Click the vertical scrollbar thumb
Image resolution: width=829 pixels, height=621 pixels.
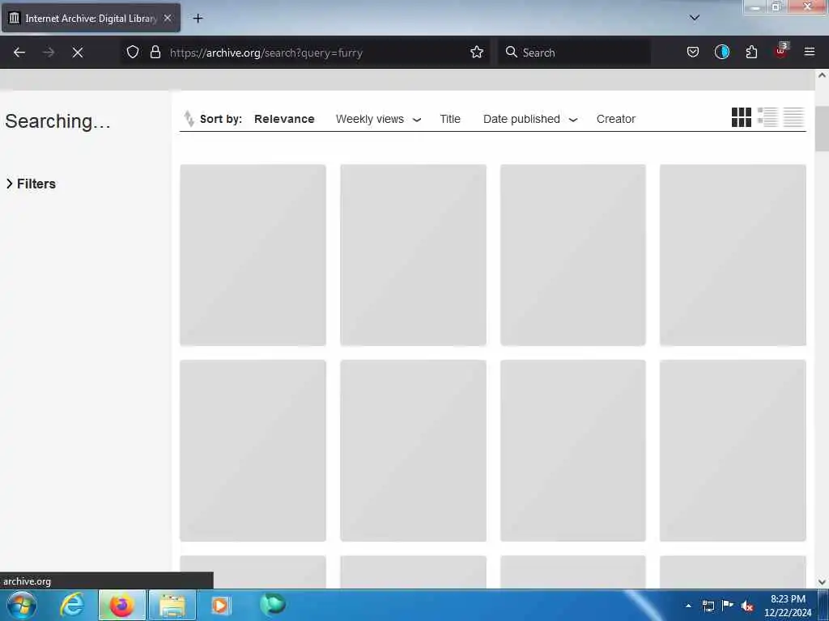(x=822, y=129)
